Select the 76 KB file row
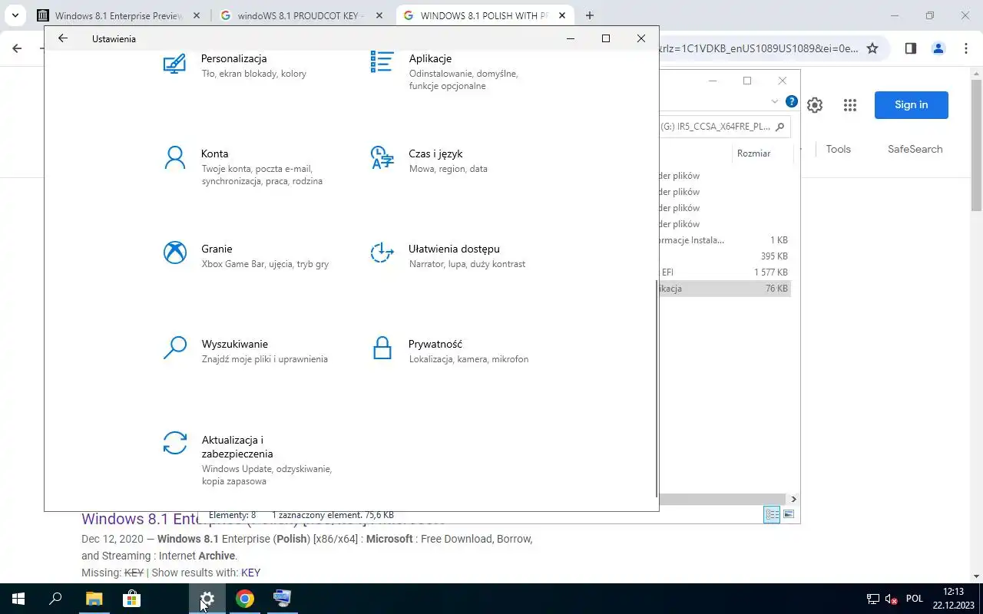This screenshot has width=983, height=614. [724, 289]
